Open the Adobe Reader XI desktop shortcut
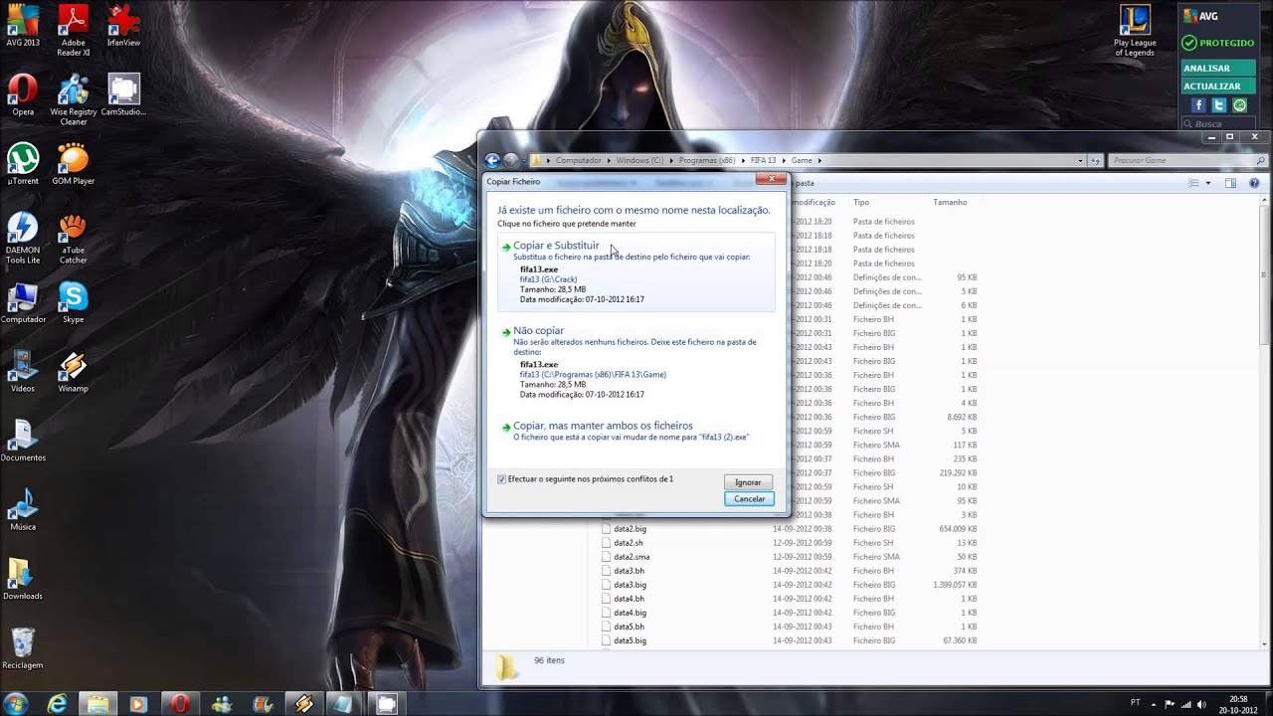1273x716 pixels. pyautogui.click(x=73, y=30)
